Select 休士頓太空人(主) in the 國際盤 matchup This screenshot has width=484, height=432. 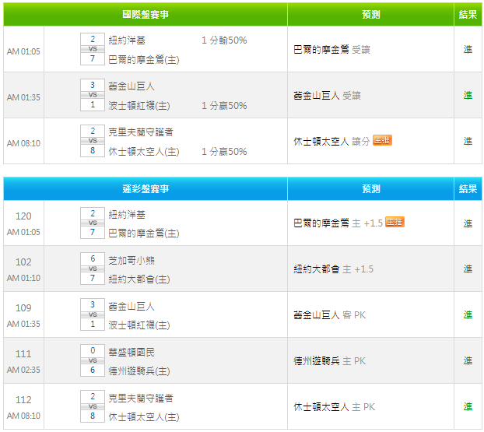pyautogui.click(x=144, y=152)
